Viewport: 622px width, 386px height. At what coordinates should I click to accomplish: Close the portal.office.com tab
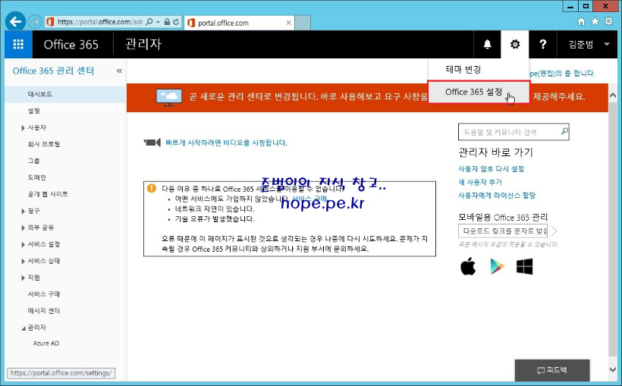click(288, 23)
